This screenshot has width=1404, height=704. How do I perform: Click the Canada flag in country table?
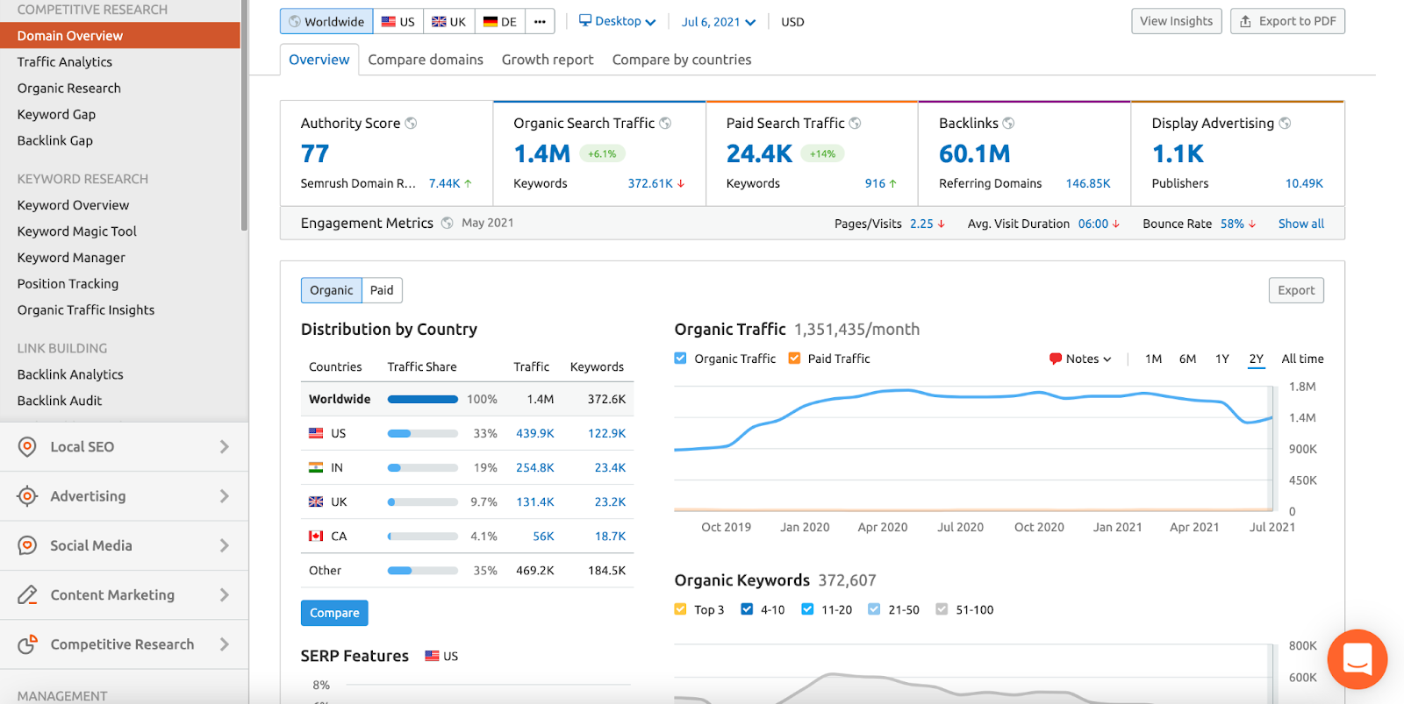[x=316, y=536]
